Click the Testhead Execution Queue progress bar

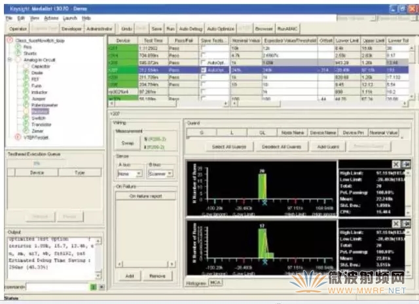pyautogui.click(x=37, y=163)
